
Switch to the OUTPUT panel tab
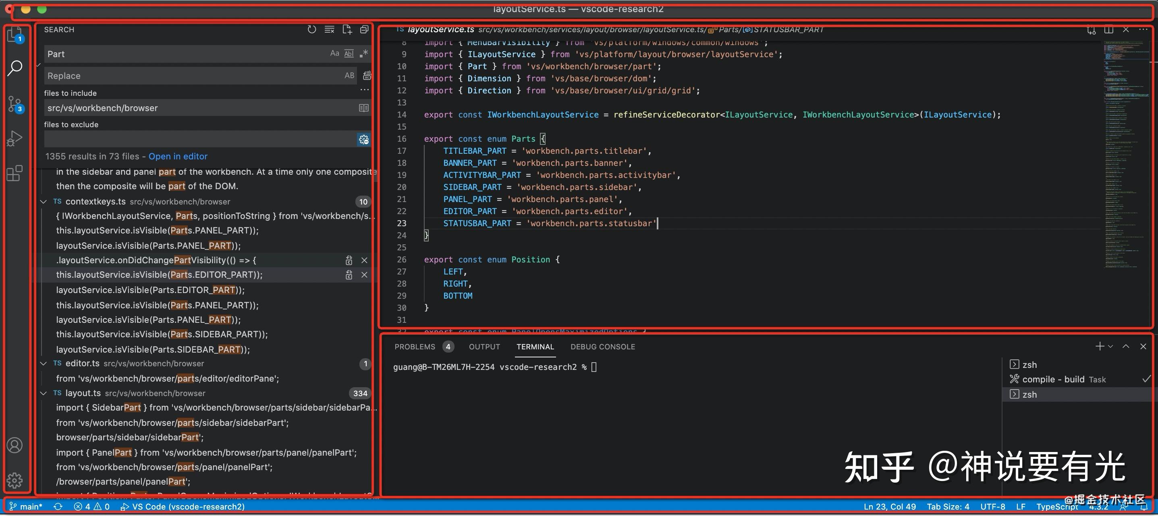pos(484,347)
